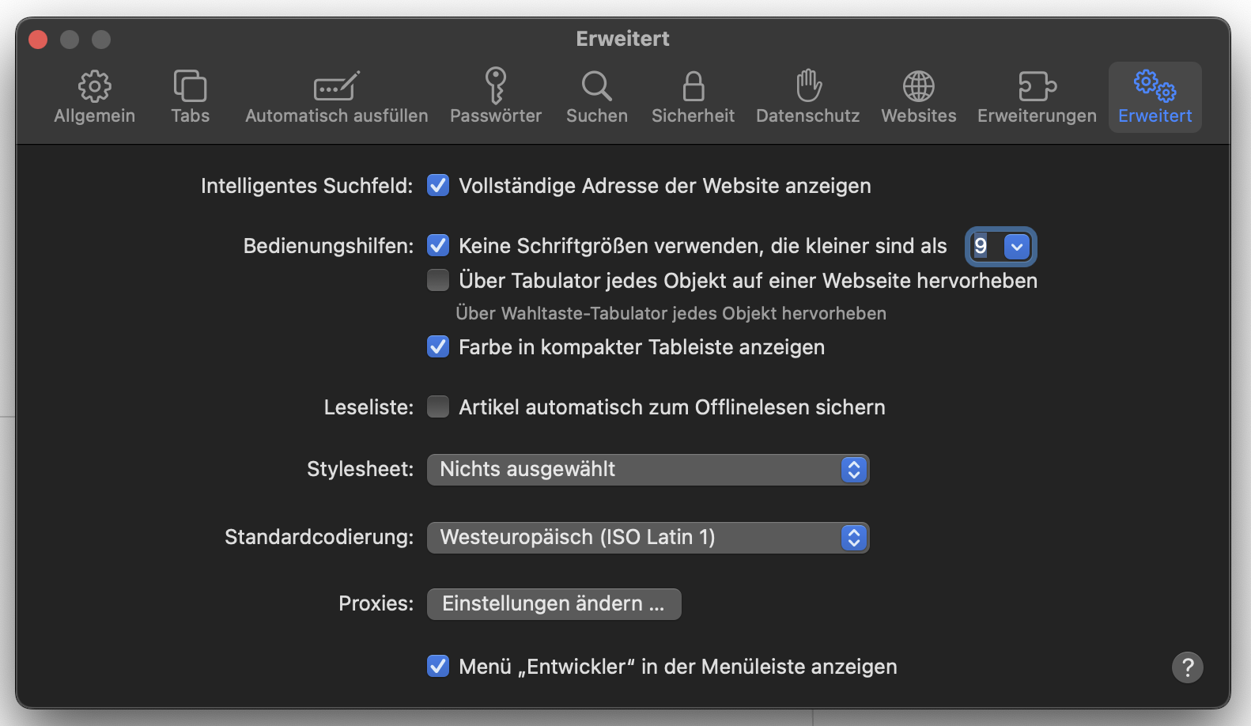The height and width of the screenshot is (726, 1251).
Task: Open the Suchen magnifier icon
Action: point(596,86)
